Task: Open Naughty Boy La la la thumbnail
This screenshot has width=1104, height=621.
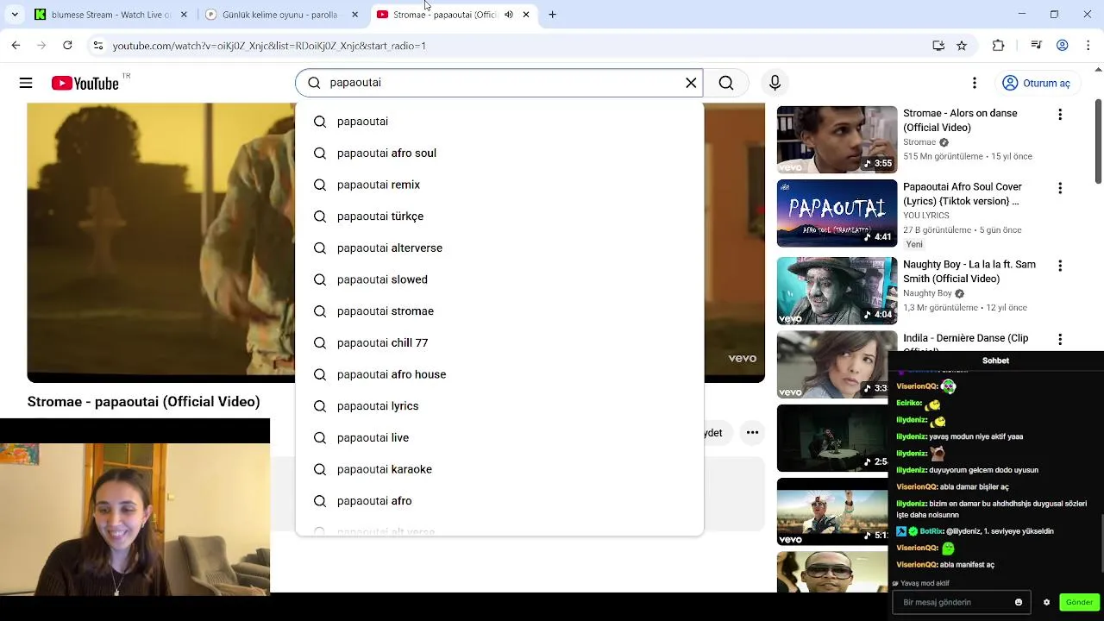Action: [x=837, y=291]
